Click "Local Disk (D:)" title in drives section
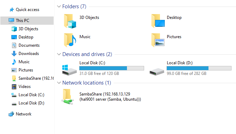Screen dimensions: 236x134 tap(180, 63)
